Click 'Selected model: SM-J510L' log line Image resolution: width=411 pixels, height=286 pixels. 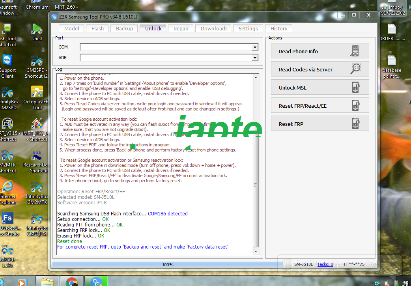click(x=86, y=197)
